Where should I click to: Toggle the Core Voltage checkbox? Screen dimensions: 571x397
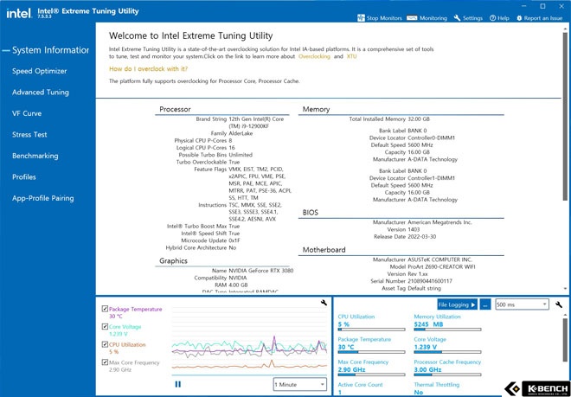pos(105,327)
